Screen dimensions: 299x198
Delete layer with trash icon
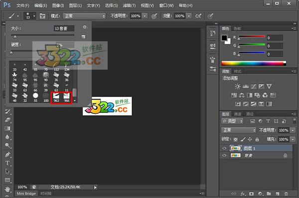click(286, 194)
